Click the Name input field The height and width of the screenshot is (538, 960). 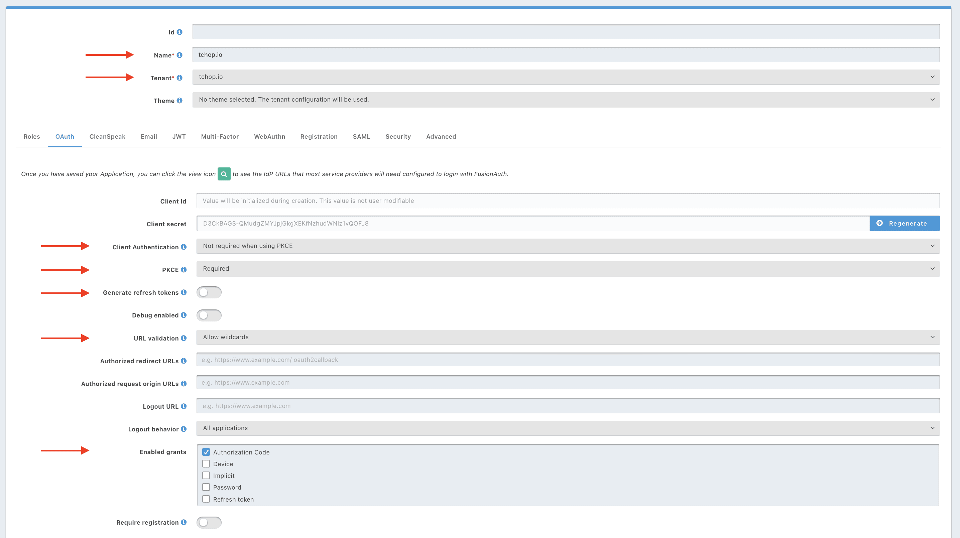tap(566, 54)
